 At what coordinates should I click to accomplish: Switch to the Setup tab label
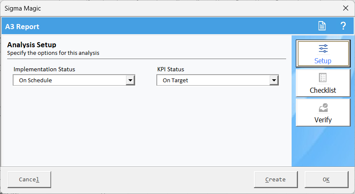point(323,61)
